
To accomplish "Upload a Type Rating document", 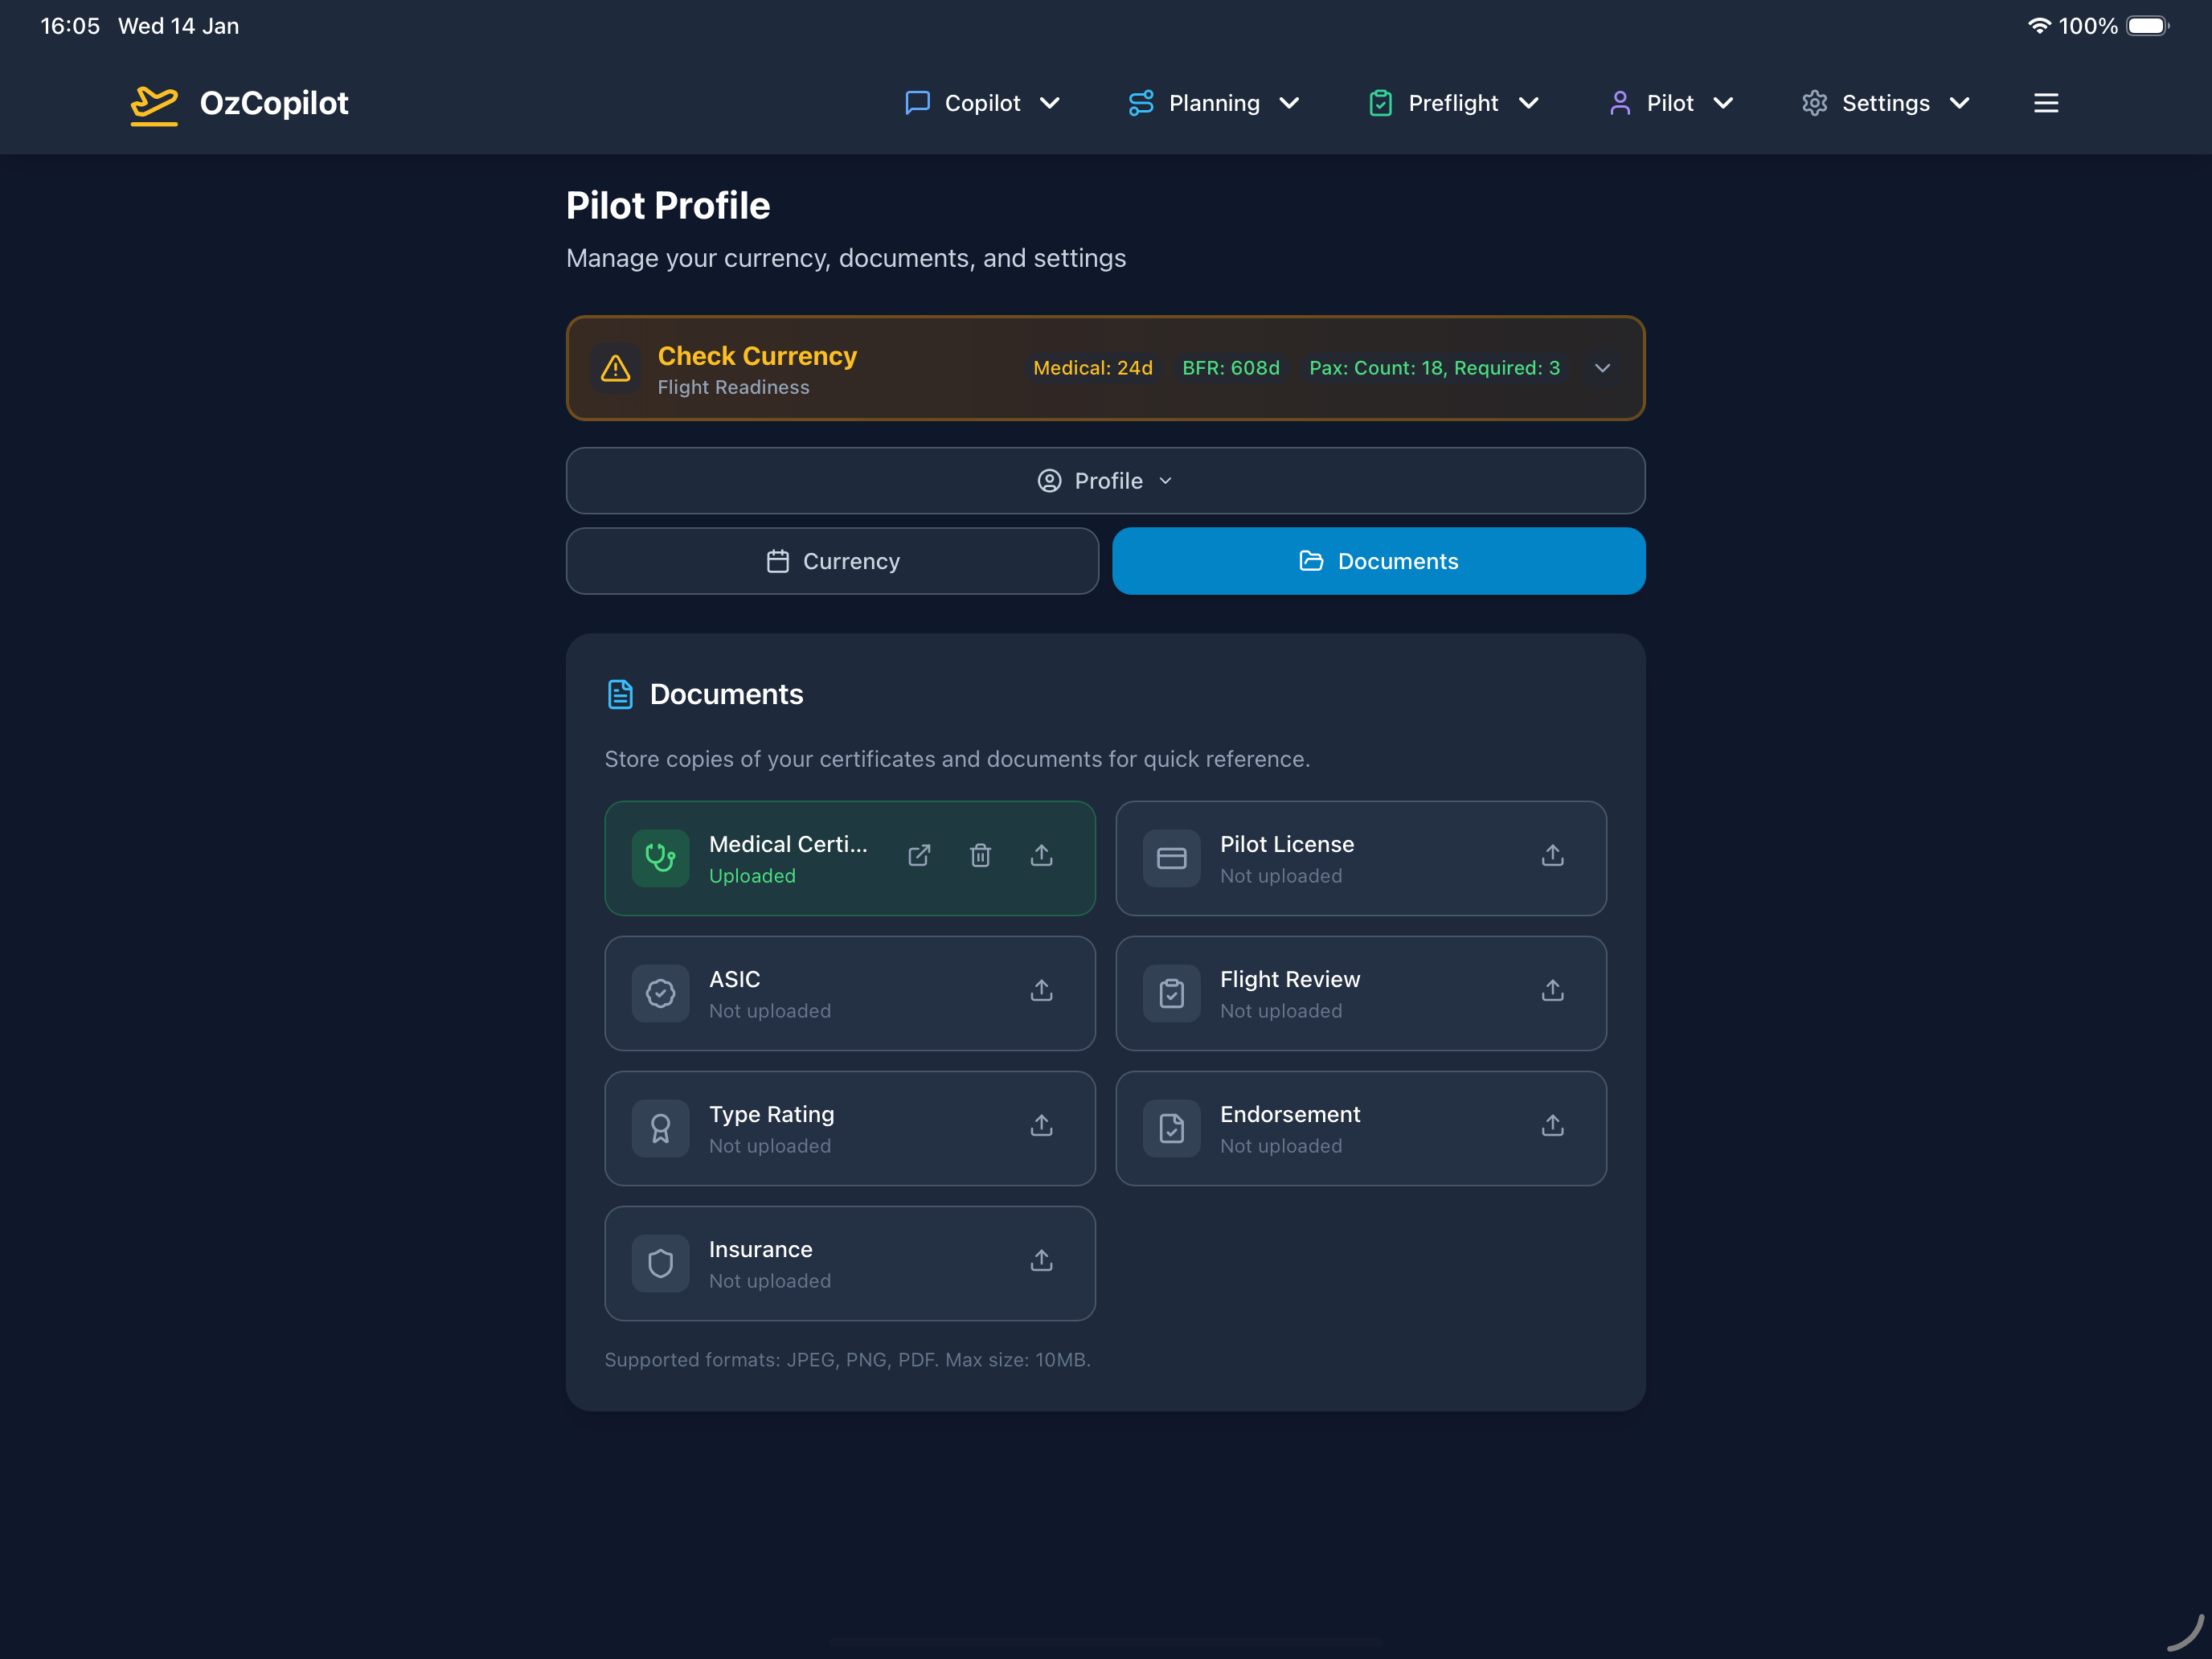I will [1041, 1126].
